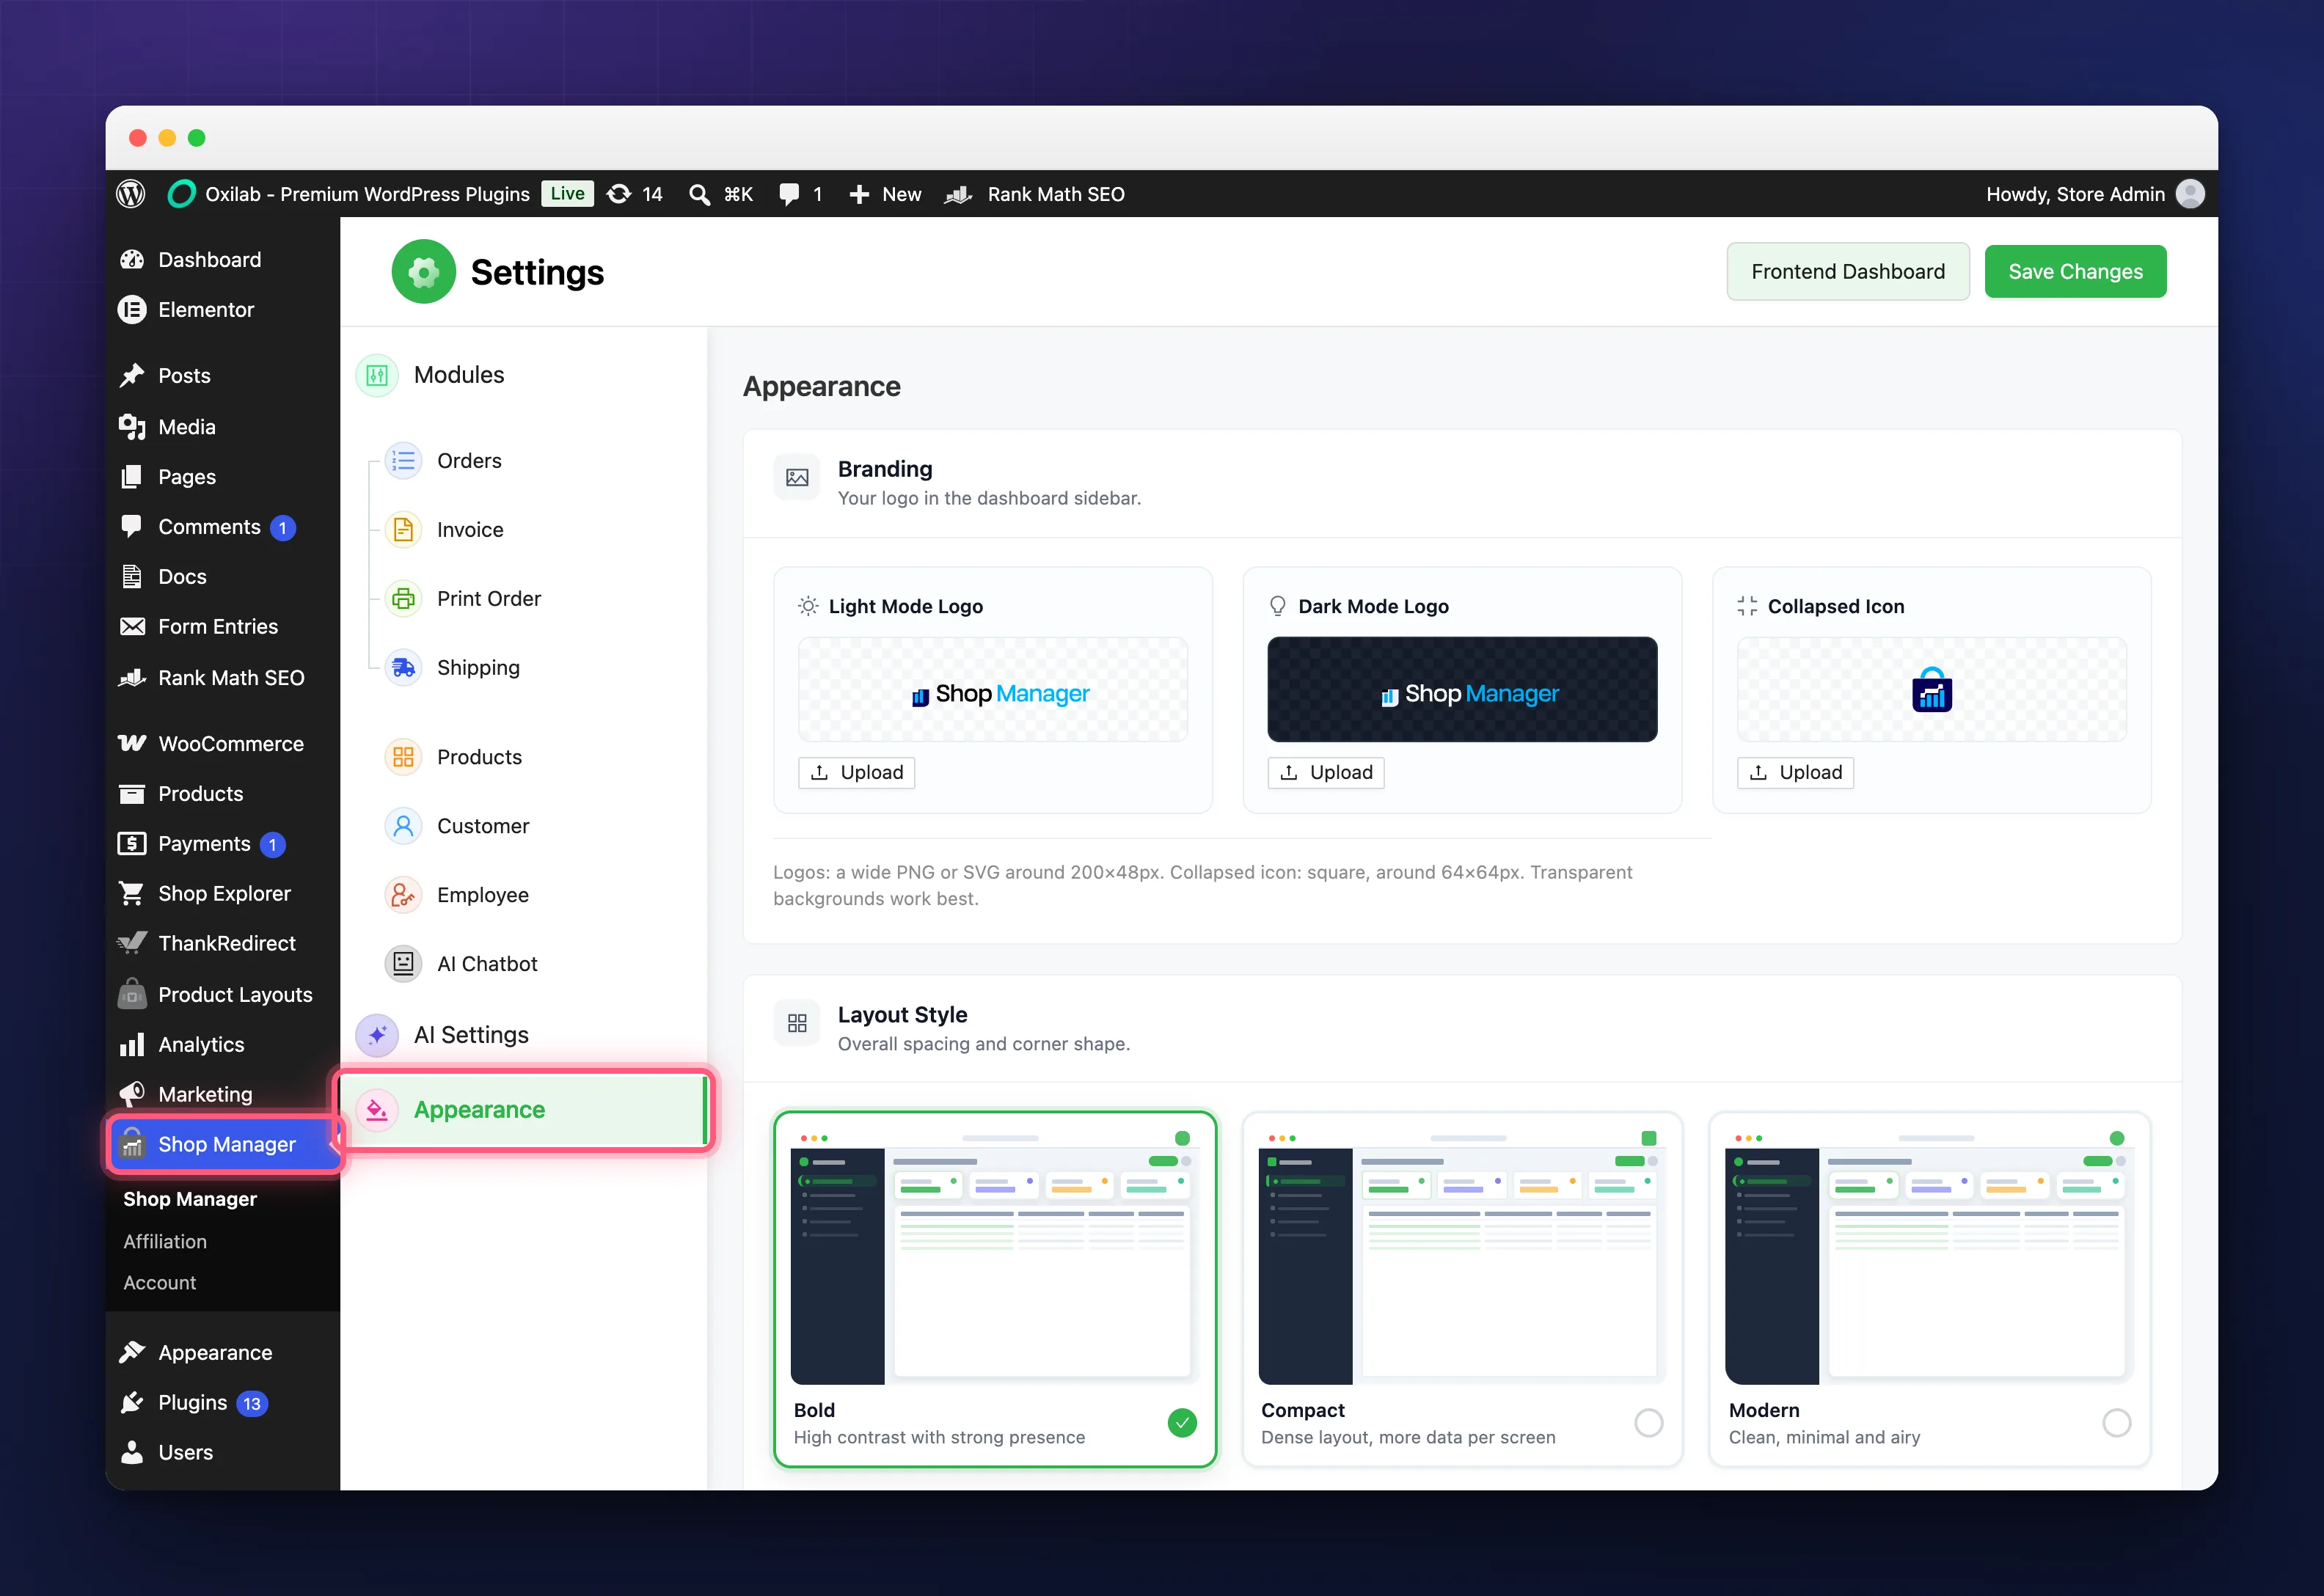Open ThankRedirect in the sidebar

[x=222, y=944]
